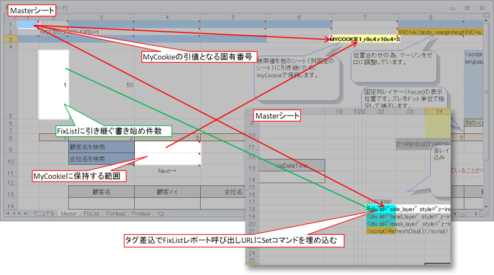Viewport: 494px width, 275px height.
Task: Click the UpDateTime cell in inset sheet
Action: [x=292, y=166]
